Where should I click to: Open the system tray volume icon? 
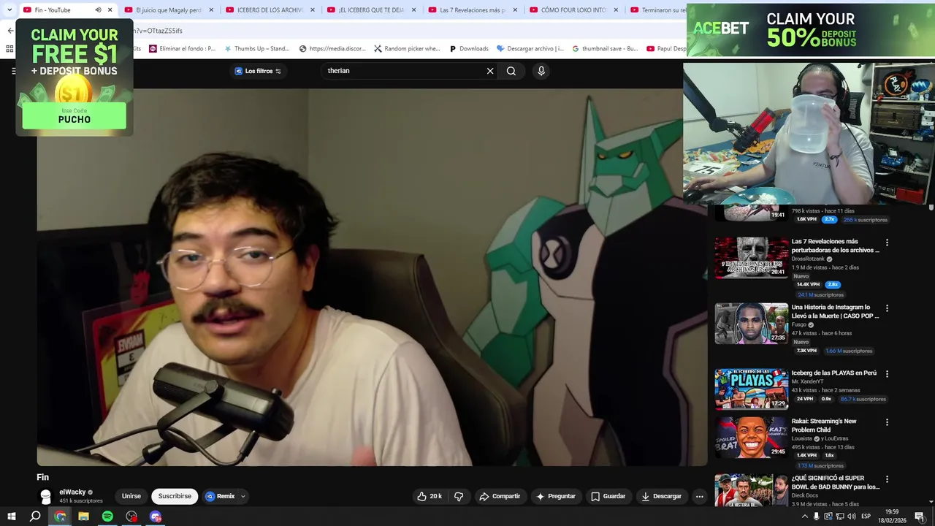(x=852, y=517)
